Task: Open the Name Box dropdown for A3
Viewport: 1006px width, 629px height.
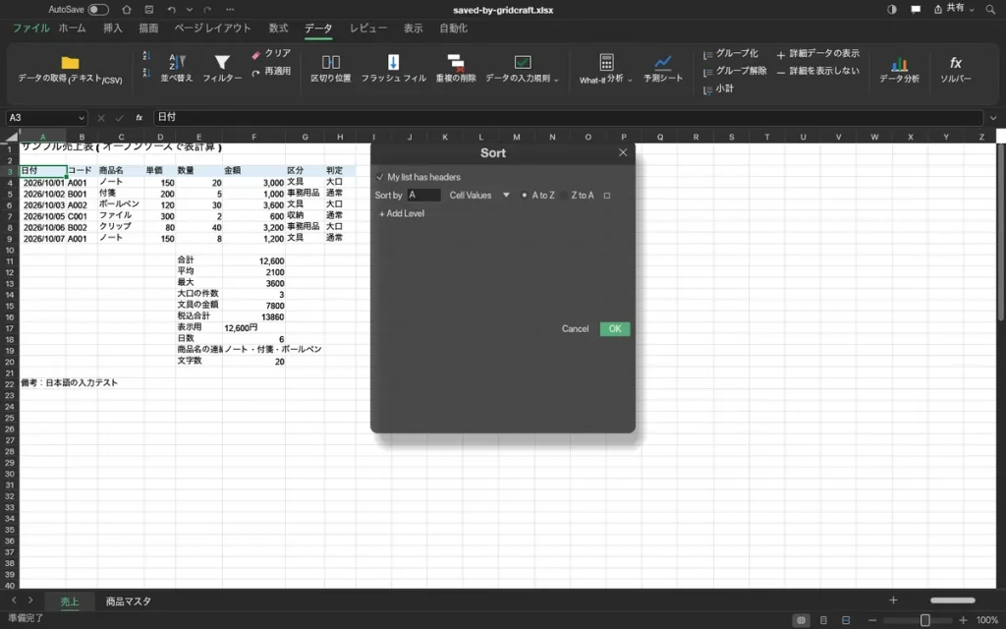Action: coord(81,118)
